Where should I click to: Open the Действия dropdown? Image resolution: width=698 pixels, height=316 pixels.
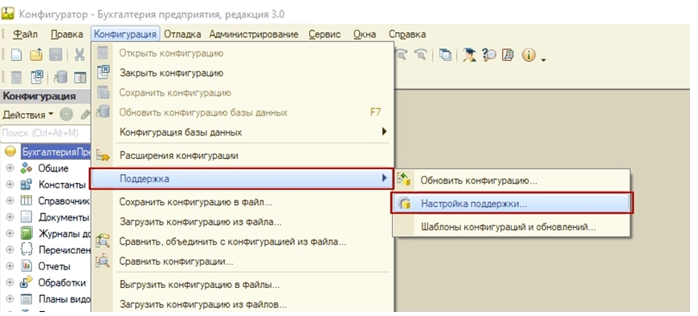27,115
